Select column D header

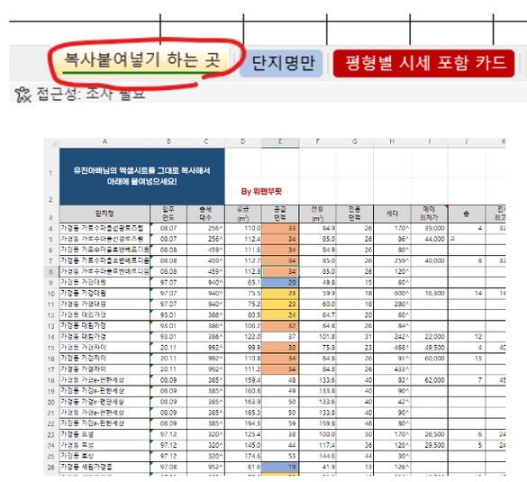coord(243,141)
